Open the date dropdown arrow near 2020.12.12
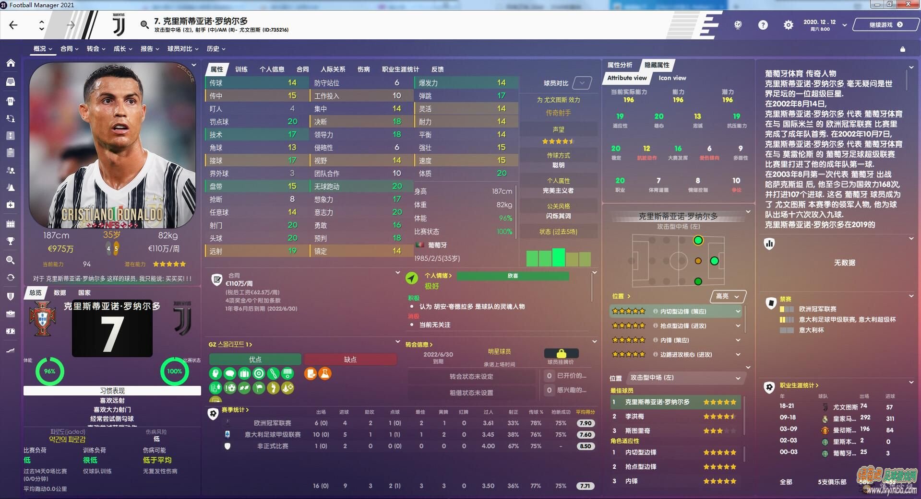Screen dimensions: 921x499 point(844,25)
